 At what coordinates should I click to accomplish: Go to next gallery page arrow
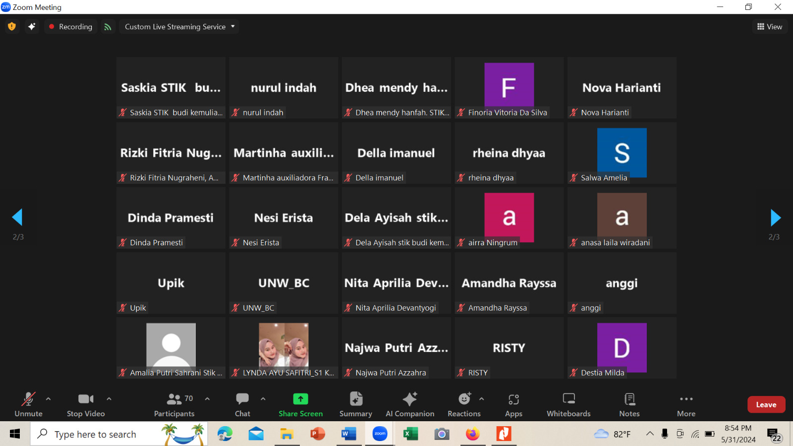pyautogui.click(x=776, y=217)
